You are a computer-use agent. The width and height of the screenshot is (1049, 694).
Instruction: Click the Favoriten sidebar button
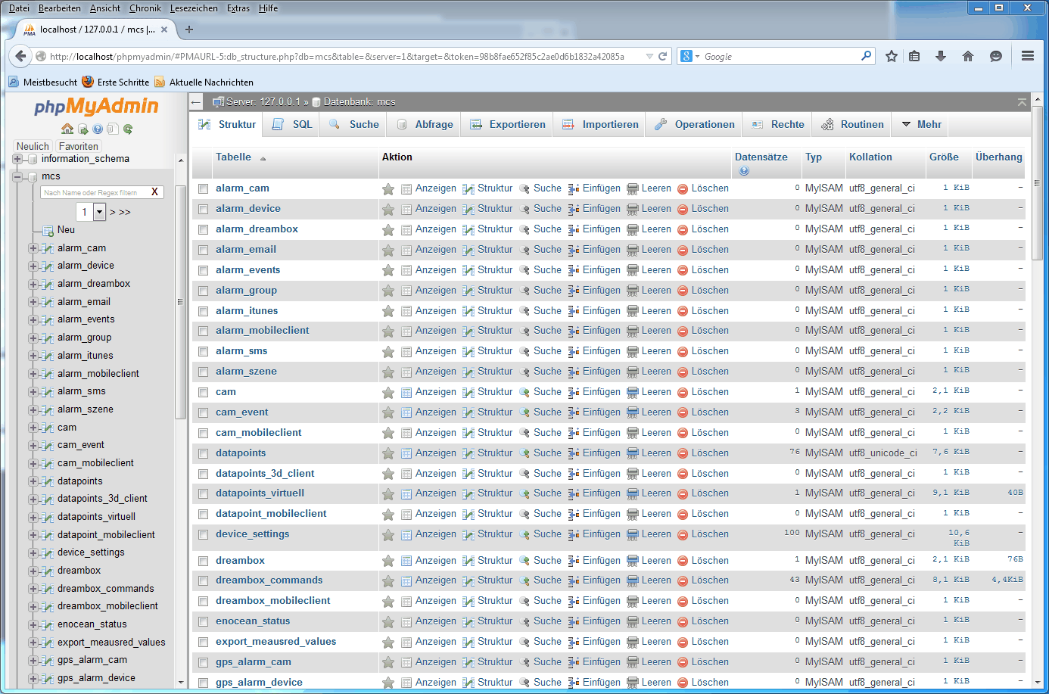coord(79,147)
